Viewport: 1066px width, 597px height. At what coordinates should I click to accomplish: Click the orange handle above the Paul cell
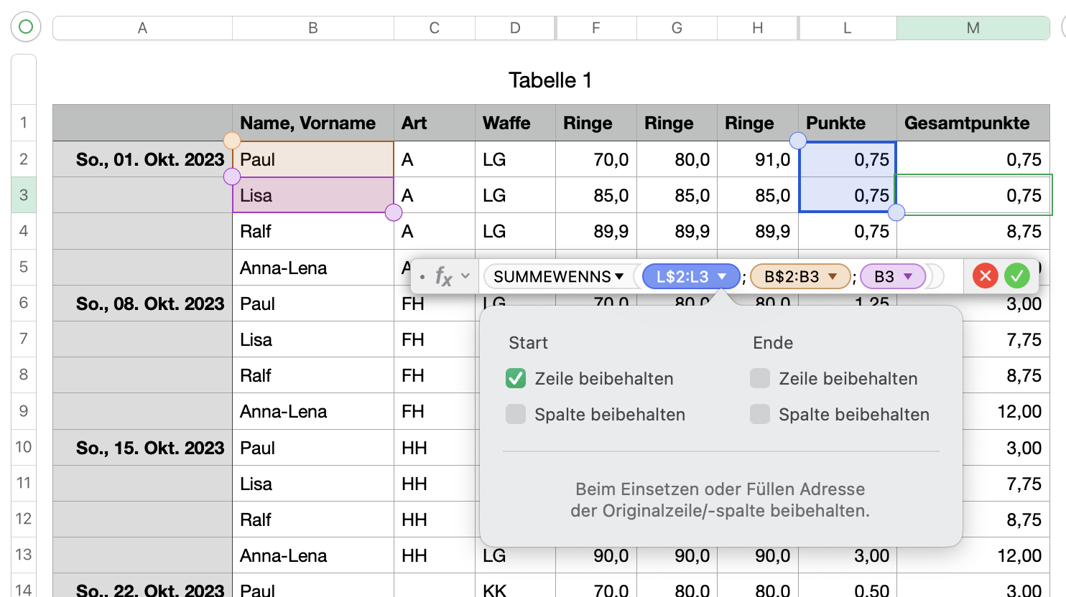(x=232, y=140)
